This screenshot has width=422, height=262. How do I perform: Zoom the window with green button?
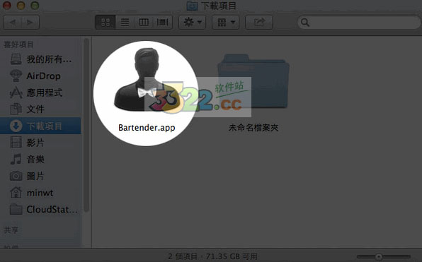point(35,6)
